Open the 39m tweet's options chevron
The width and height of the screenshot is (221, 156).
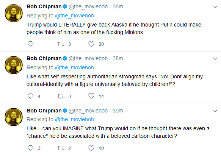[215, 111]
